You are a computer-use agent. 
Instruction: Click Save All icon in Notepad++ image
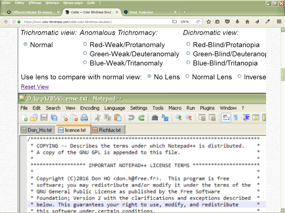pos(54,118)
